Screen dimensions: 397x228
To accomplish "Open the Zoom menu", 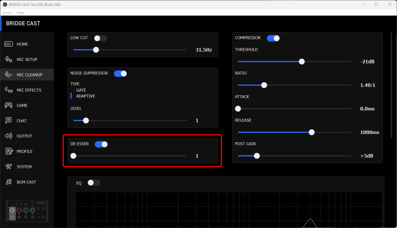I will click(x=7, y=13).
